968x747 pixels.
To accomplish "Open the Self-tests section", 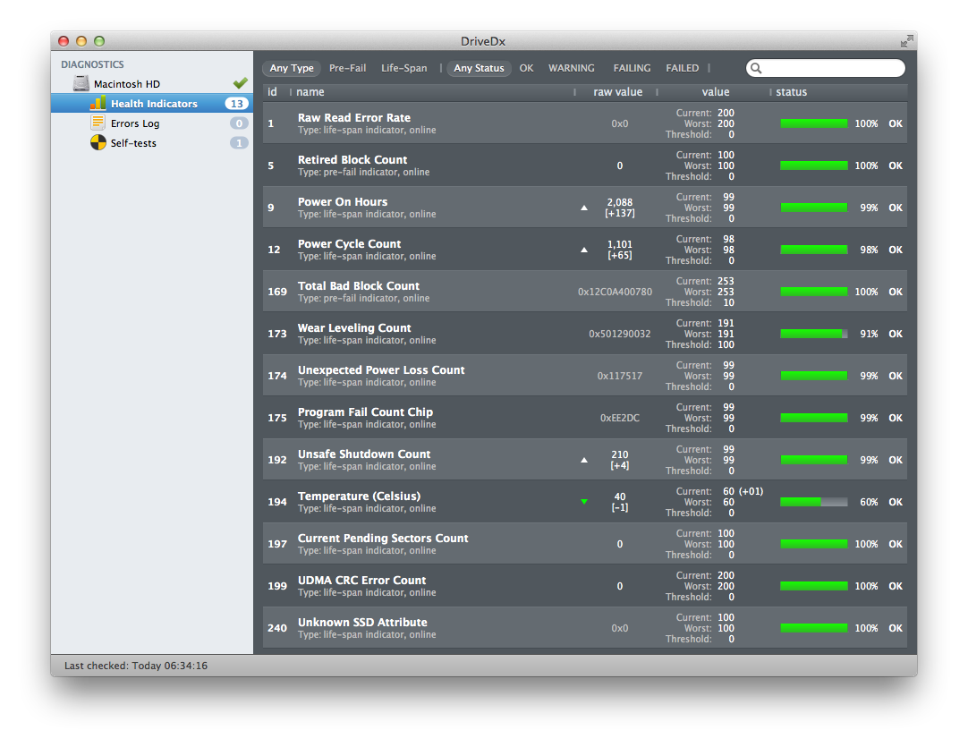I will [x=152, y=143].
